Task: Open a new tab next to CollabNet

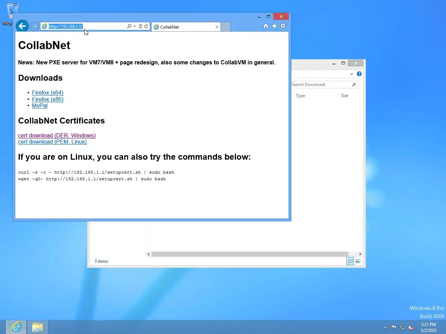Action: pyautogui.click(x=226, y=27)
